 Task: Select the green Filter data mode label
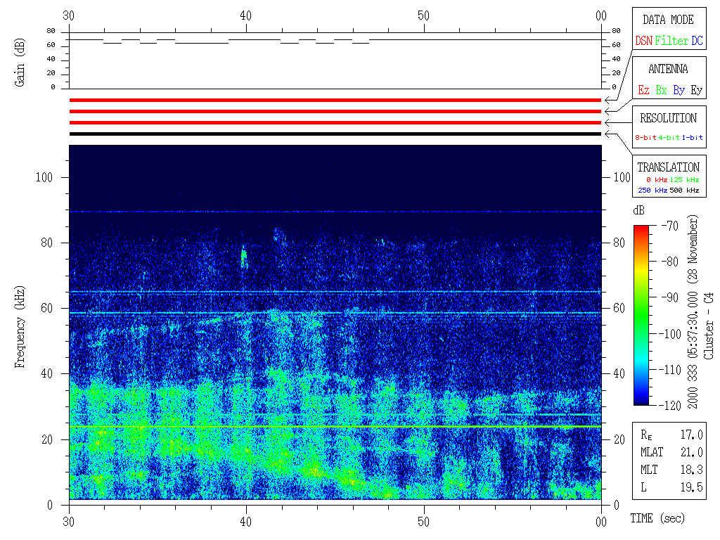671,41
